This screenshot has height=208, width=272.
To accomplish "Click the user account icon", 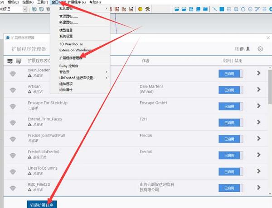I will (250, 49).
